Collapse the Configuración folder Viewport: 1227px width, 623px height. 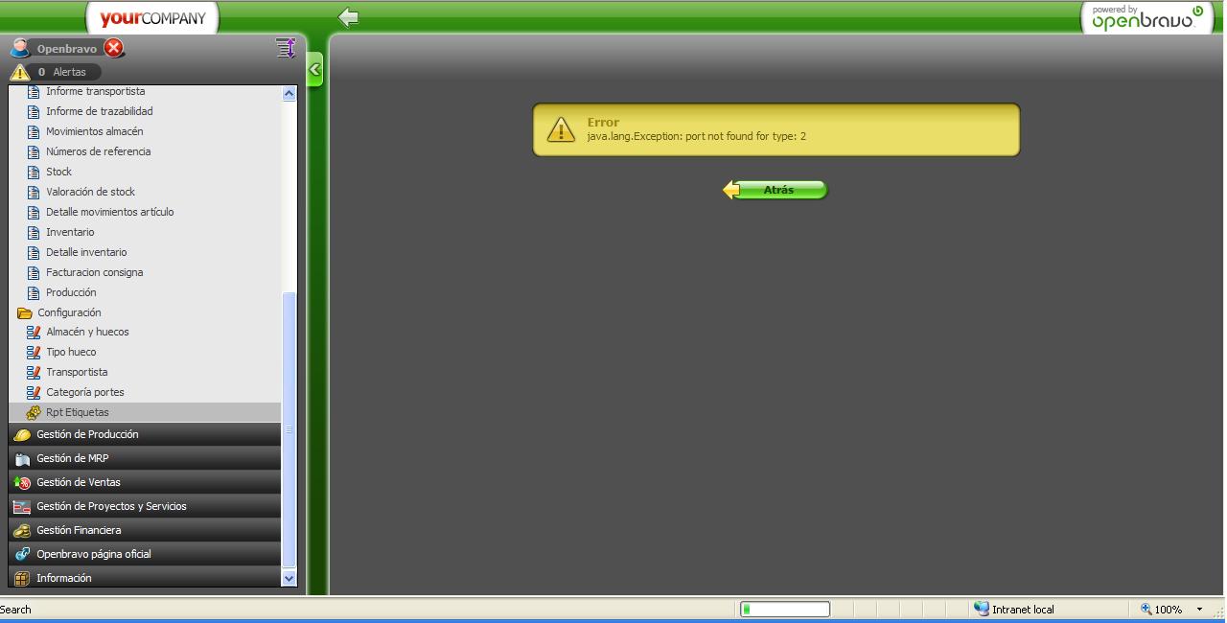(x=25, y=313)
